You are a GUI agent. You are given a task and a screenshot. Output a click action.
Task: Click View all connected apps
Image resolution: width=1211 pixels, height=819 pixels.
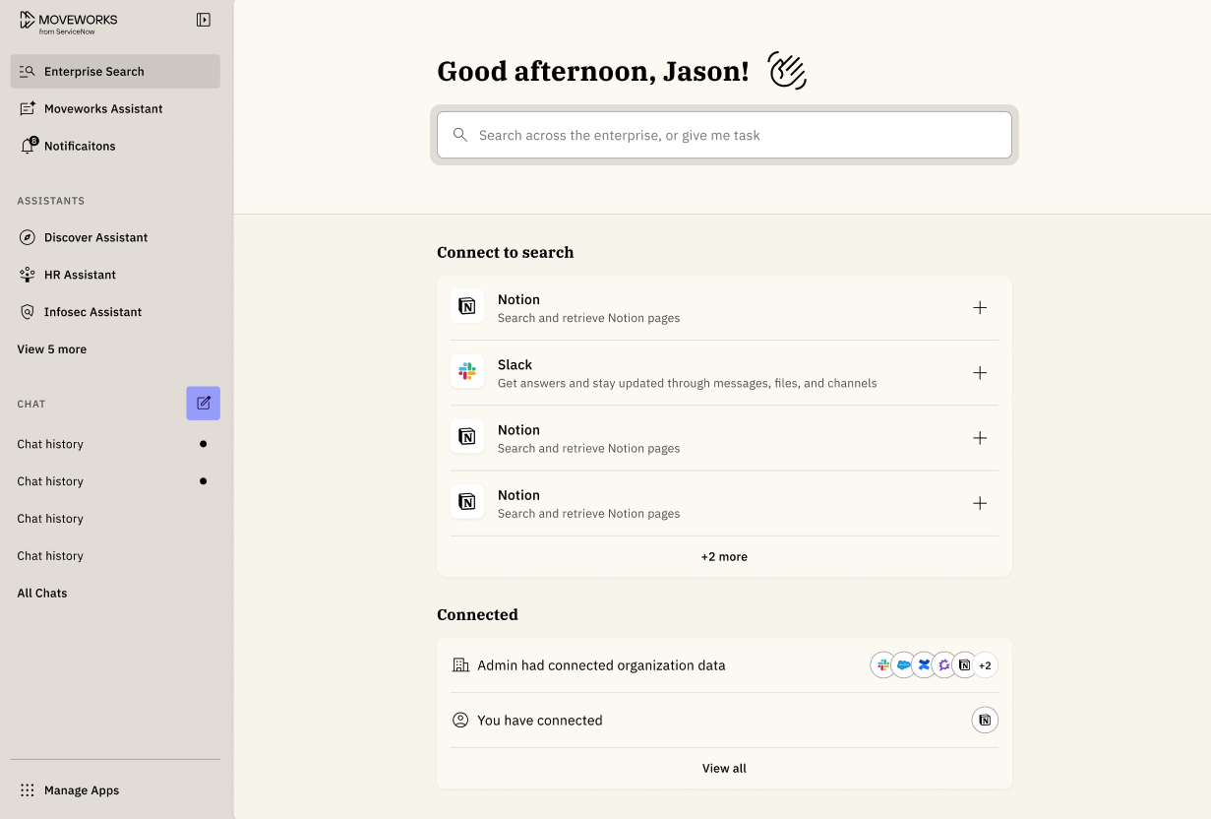coord(724,768)
